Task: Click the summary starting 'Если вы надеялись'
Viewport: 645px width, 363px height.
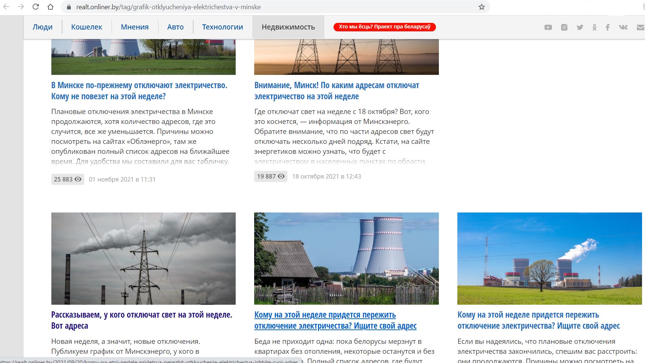Action: click(547, 351)
